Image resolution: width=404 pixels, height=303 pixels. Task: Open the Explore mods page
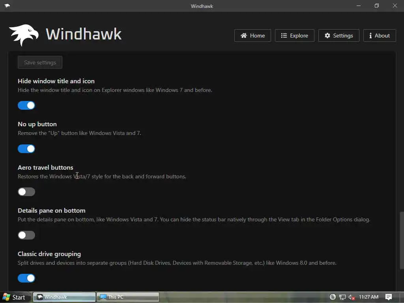pos(294,36)
